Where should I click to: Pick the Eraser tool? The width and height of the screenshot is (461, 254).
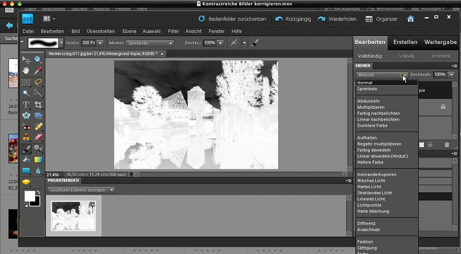click(x=38, y=138)
